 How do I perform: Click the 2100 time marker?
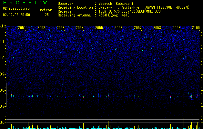(x=196, y=27)
